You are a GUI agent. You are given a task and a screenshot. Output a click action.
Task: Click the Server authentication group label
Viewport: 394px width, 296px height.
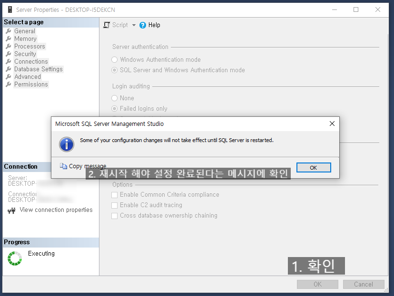click(x=140, y=47)
